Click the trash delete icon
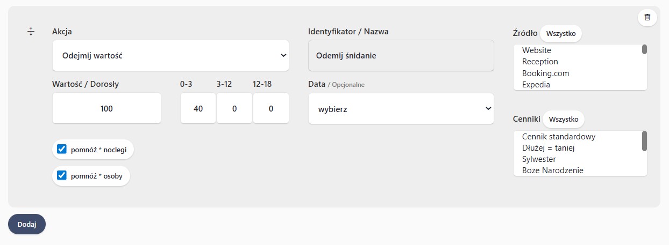Viewport: 669px width, 245px height. (647, 17)
